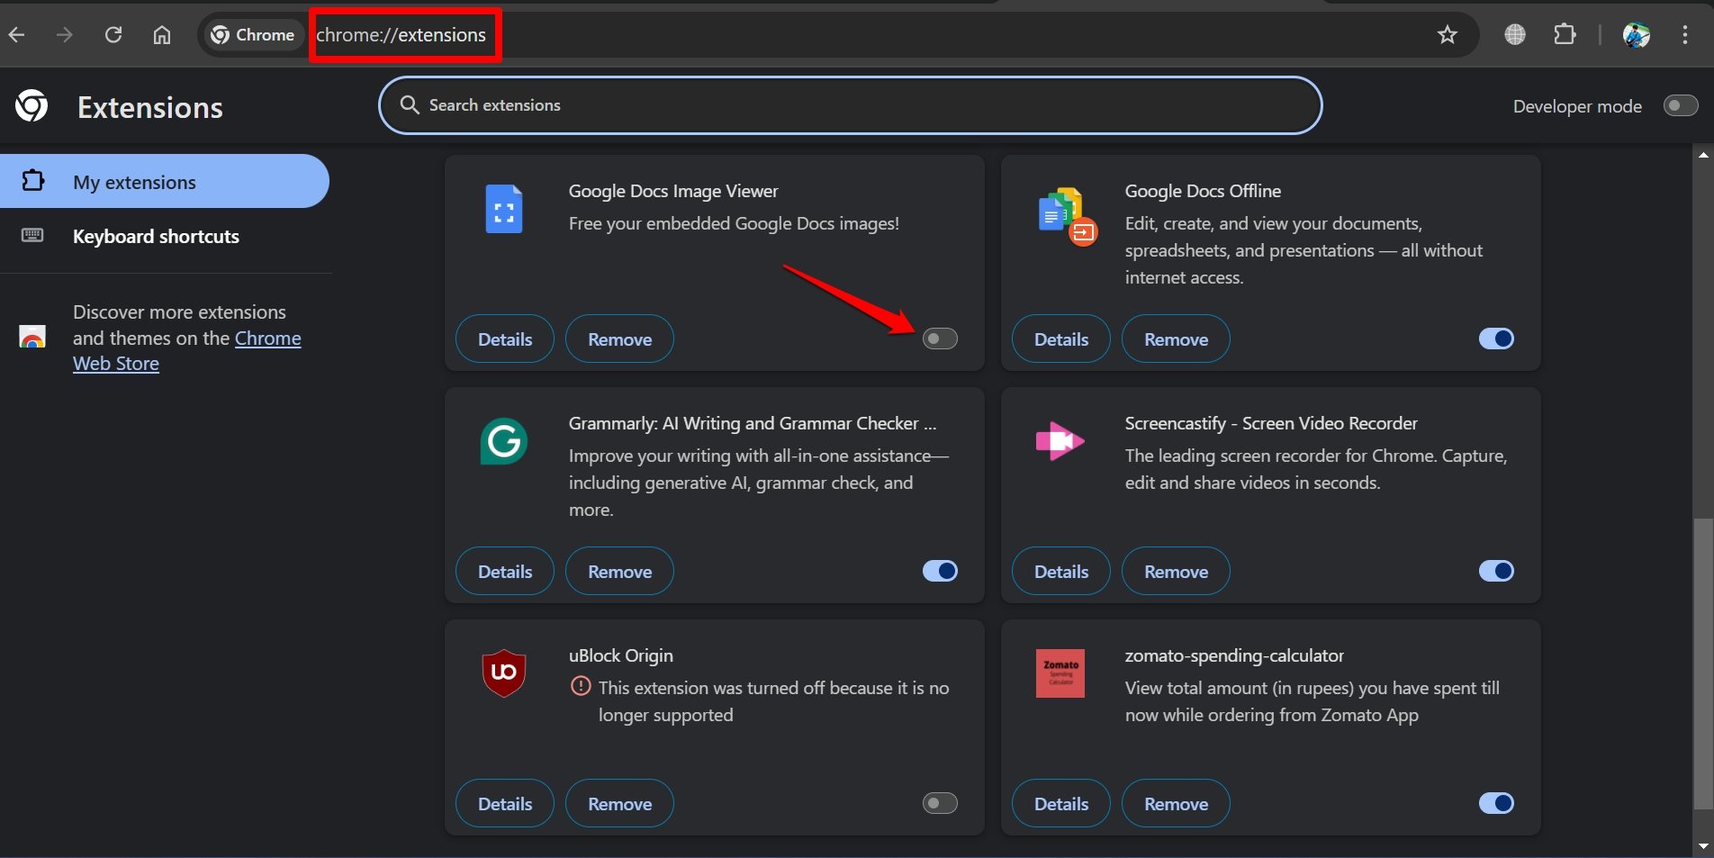Click the Google Docs Image Viewer icon
Screen dimensions: 1714x858
click(x=504, y=210)
